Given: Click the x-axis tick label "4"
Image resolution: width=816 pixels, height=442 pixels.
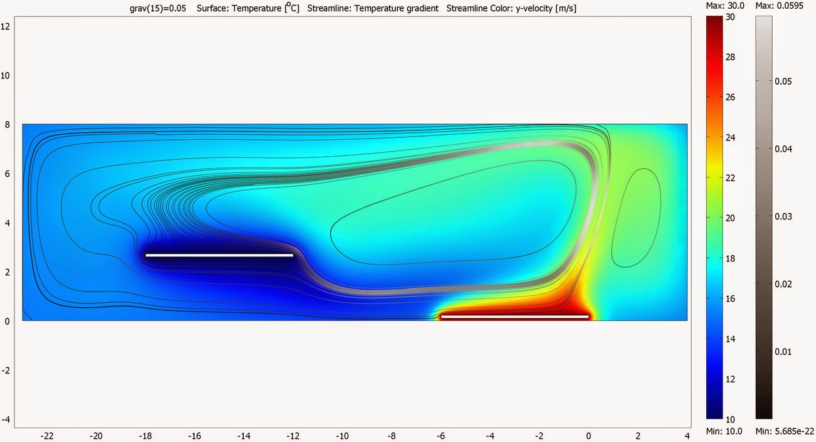Looking at the screenshot, I should pyautogui.click(x=687, y=435).
